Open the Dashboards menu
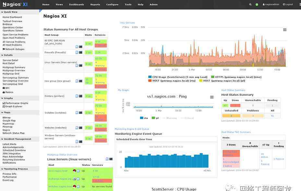 coord(77,5)
